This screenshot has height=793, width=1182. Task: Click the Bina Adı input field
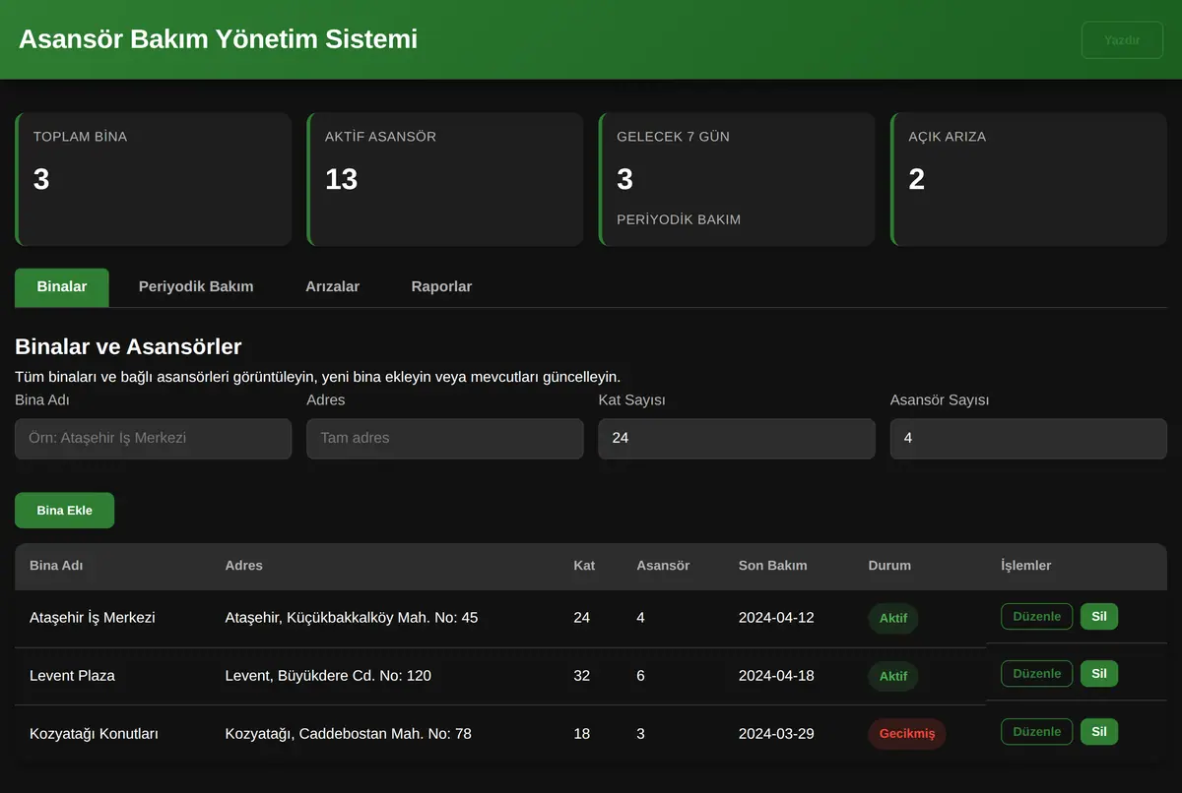(153, 439)
